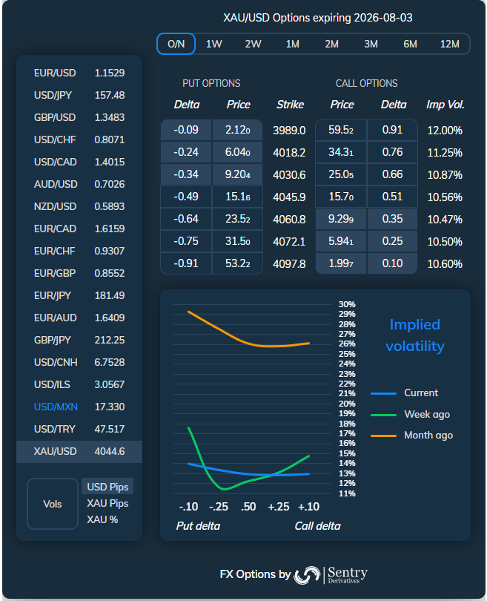Toggle the Current blue legend swatch
The width and height of the screenshot is (487, 601).
(x=383, y=393)
